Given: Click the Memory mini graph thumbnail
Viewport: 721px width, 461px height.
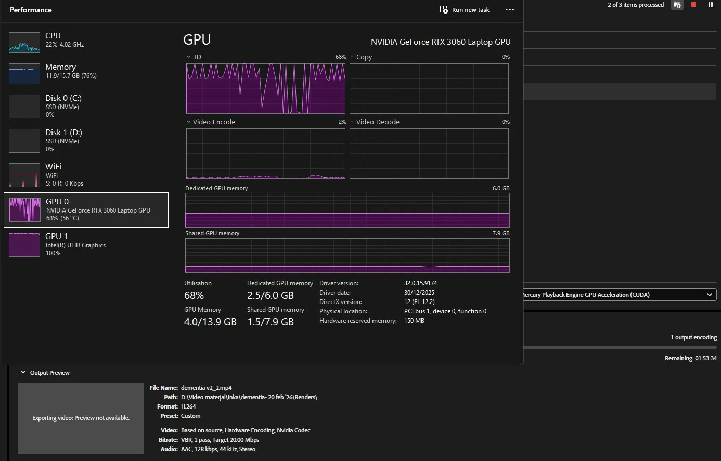Looking at the screenshot, I should coord(24,74).
